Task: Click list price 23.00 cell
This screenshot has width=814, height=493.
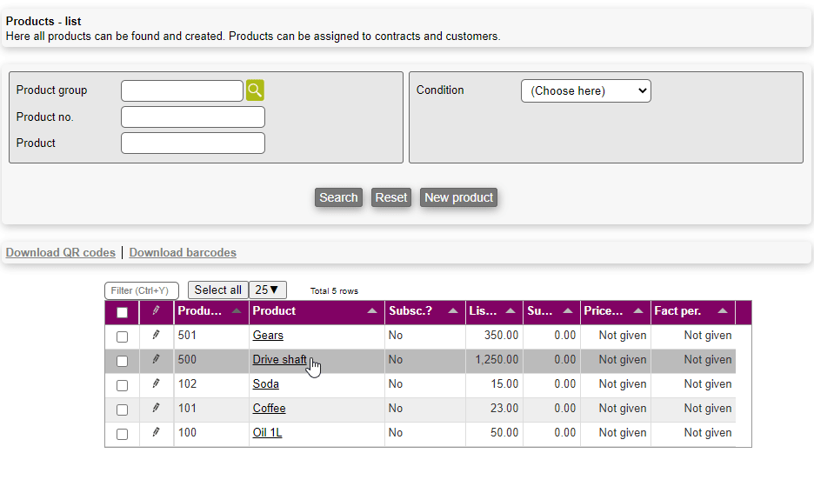Action: [x=494, y=409]
